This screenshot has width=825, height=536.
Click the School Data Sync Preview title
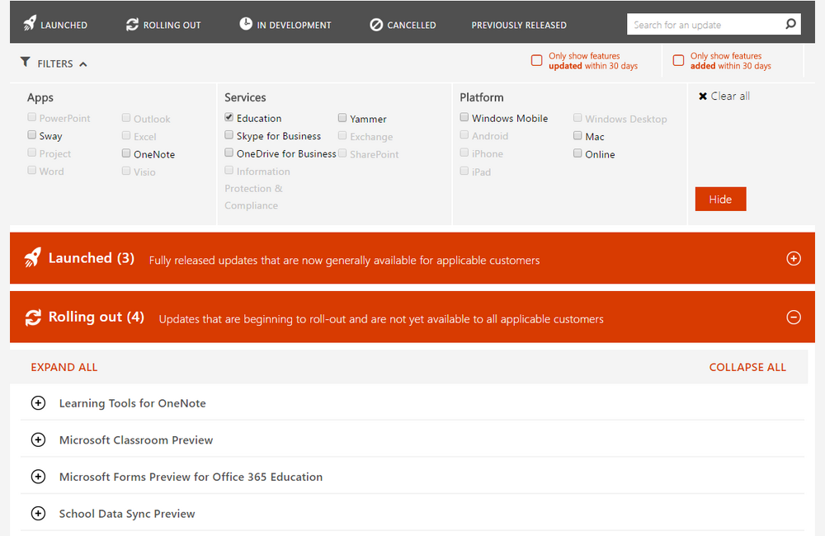pyautogui.click(x=127, y=514)
